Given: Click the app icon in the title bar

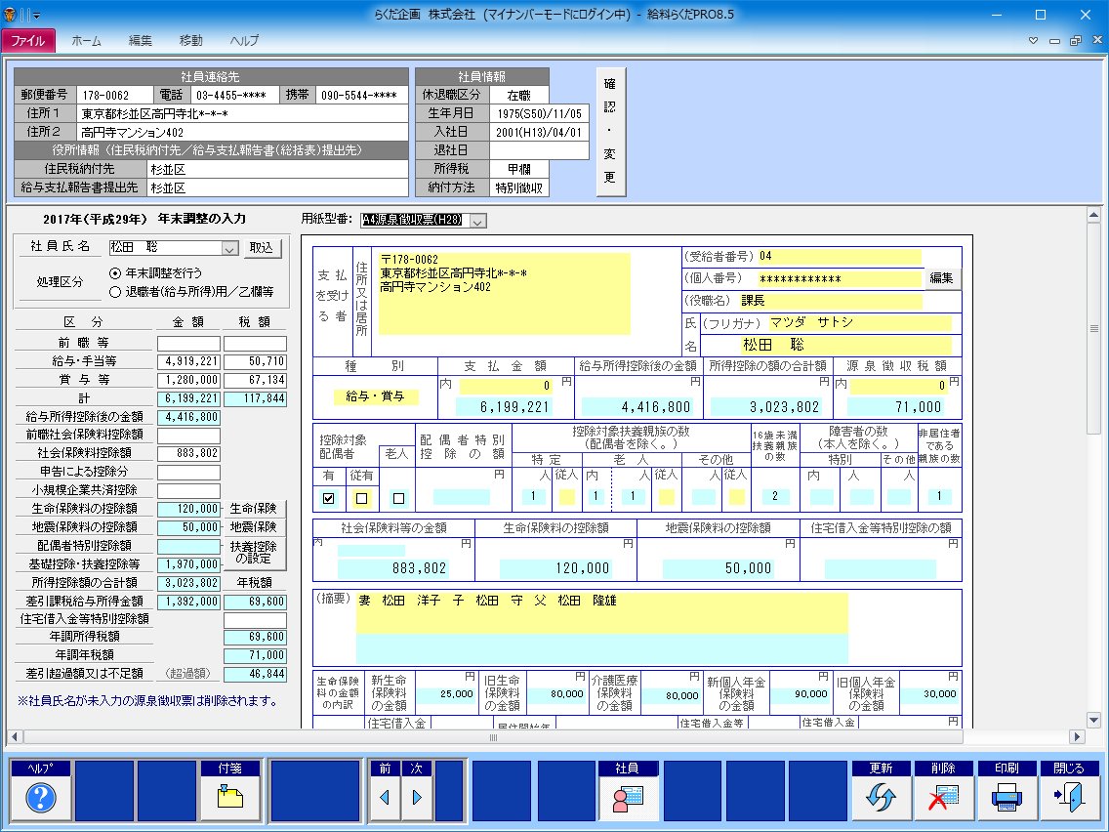Looking at the screenshot, I should (10, 14).
